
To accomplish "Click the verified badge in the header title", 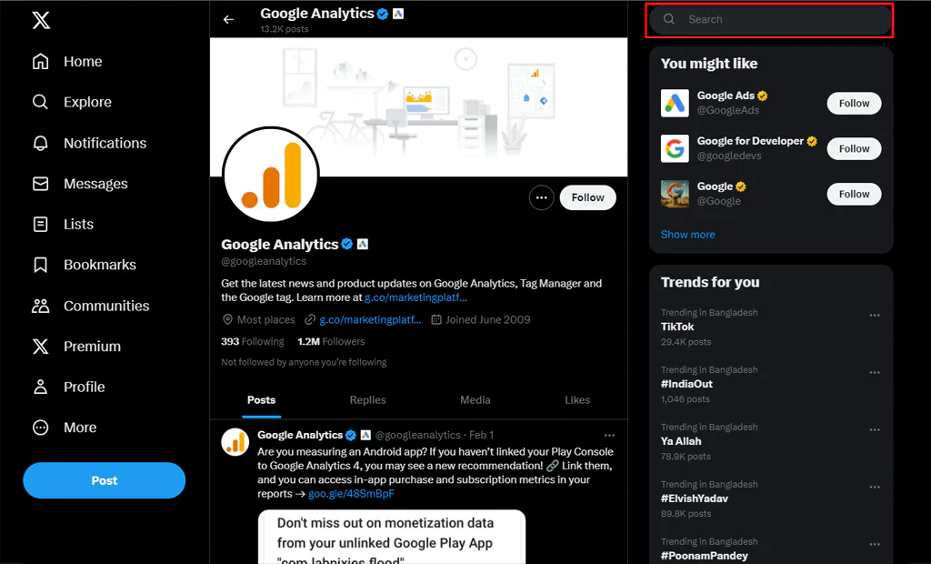I will [x=383, y=14].
